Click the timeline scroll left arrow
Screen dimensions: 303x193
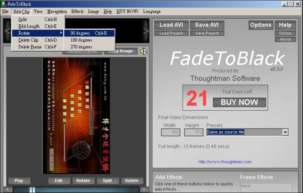pyautogui.click(x=7, y=189)
